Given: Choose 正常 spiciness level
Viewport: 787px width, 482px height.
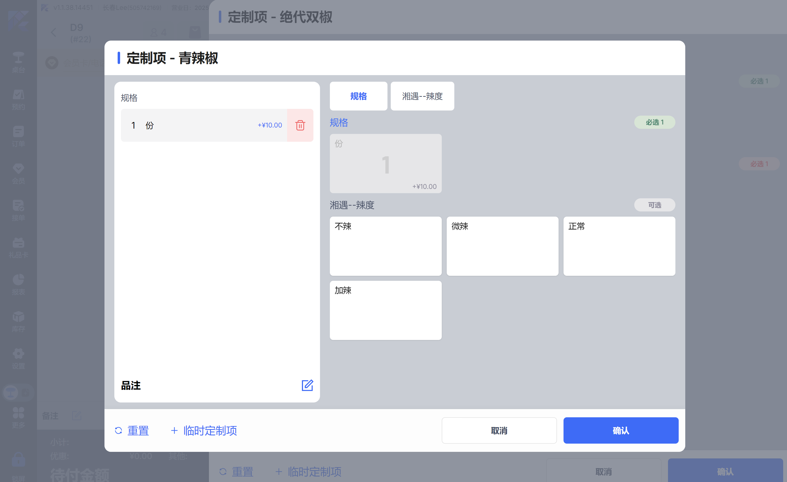Looking at the screenshot, I should (619, 246).
